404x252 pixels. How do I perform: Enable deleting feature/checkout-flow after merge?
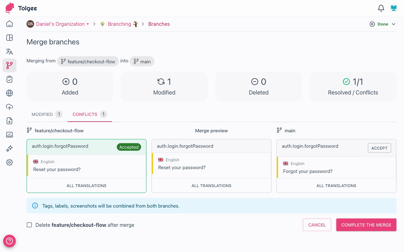pos(29,225)
